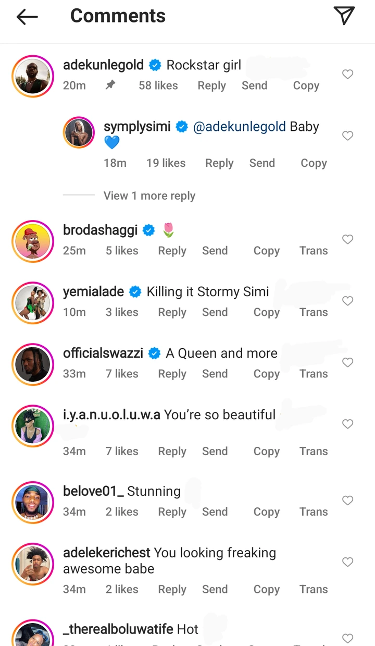Copy officialswazzi's comment text
Image resolution: width=375 pixels, height=646 pixels.
coord(266,374)
